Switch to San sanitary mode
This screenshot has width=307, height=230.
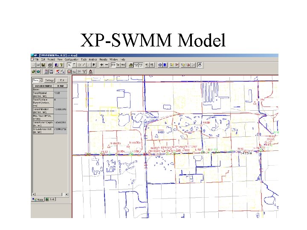coord(118,65)
